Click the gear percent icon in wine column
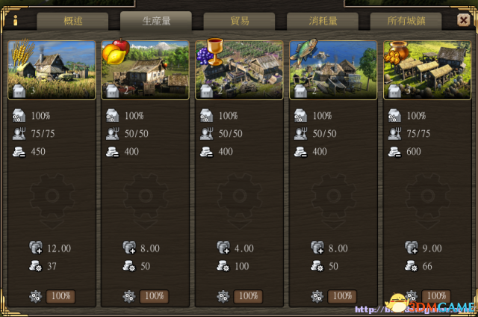The height and width of the screenshot is (317, 478). [223, 297]
